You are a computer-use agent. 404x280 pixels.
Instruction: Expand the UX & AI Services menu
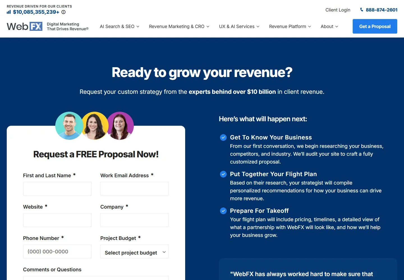point(239,26)
